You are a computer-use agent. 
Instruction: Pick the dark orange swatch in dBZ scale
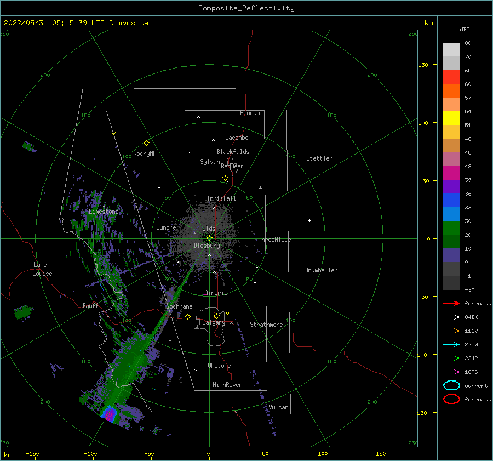pos(451,91)
